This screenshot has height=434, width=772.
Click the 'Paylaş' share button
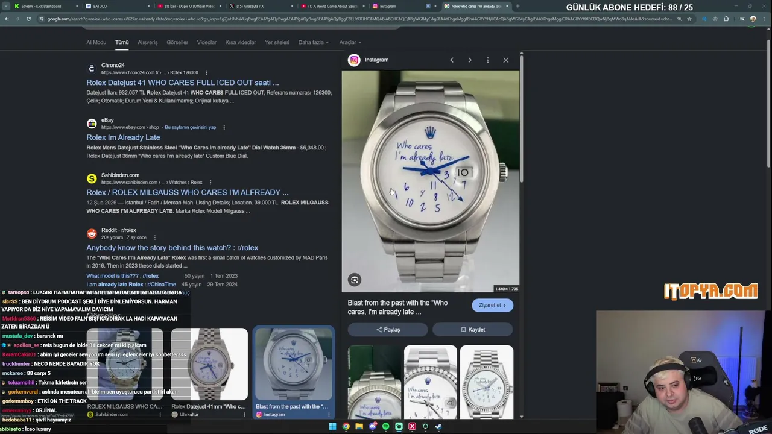(388, 330)
